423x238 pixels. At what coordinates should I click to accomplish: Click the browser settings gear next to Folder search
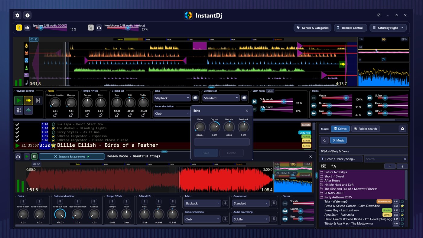402,129
